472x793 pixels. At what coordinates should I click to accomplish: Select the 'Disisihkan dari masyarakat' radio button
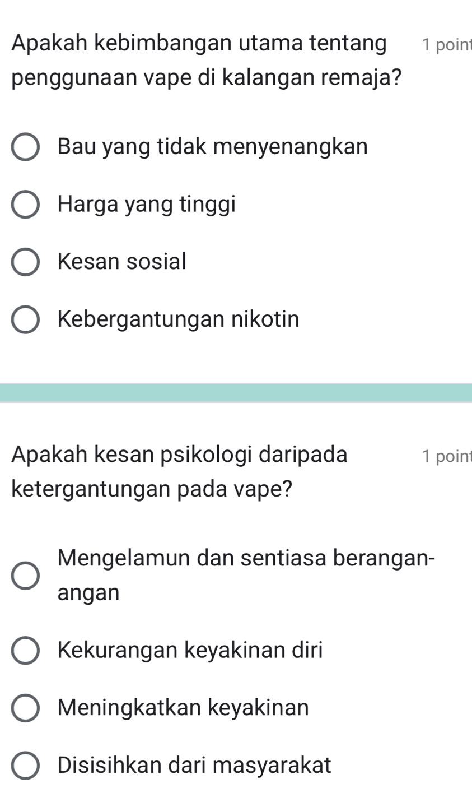(26, 765)
